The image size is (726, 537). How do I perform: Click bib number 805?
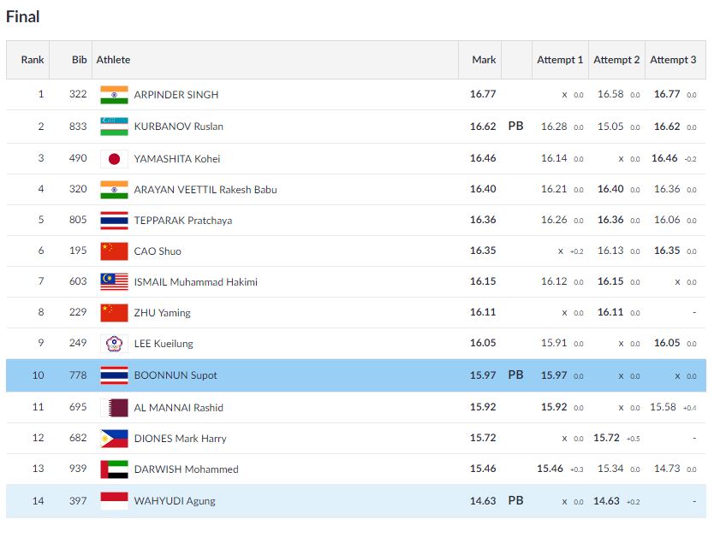coord(78,220)
